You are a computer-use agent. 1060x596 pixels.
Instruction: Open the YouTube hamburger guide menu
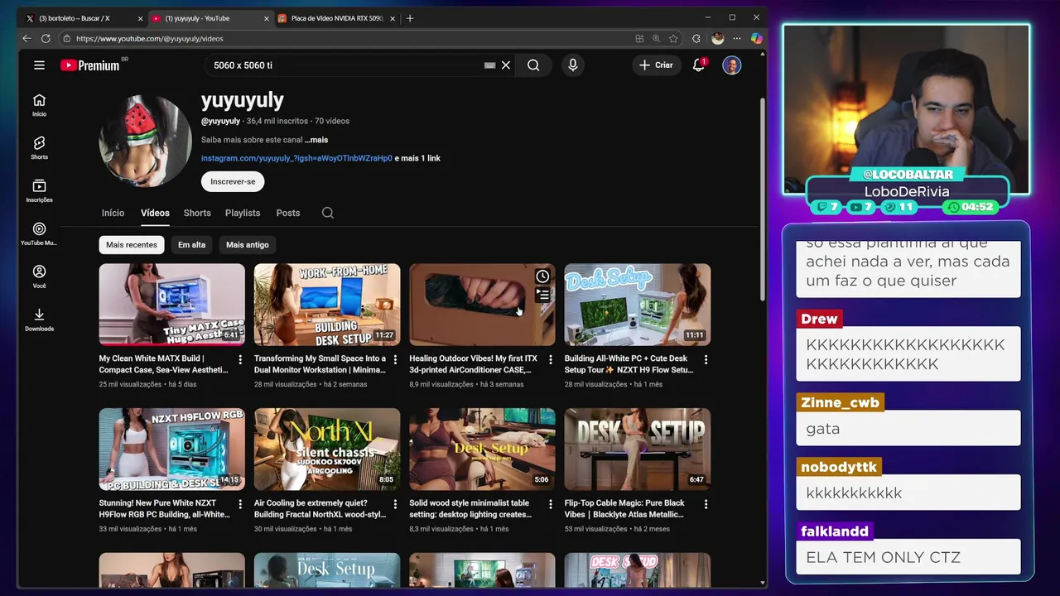pos(39,65)
